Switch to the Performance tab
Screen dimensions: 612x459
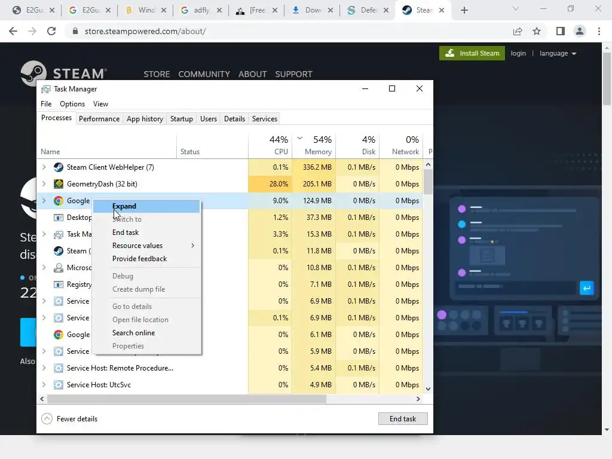point(99,119)
